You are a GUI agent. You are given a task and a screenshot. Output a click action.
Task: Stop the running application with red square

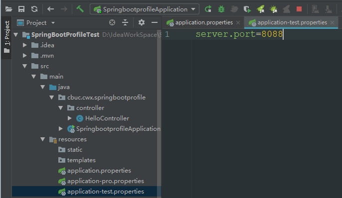(x=299, y=9)
